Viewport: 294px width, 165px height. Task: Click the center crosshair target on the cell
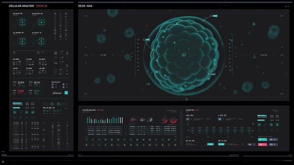point(183,55)
